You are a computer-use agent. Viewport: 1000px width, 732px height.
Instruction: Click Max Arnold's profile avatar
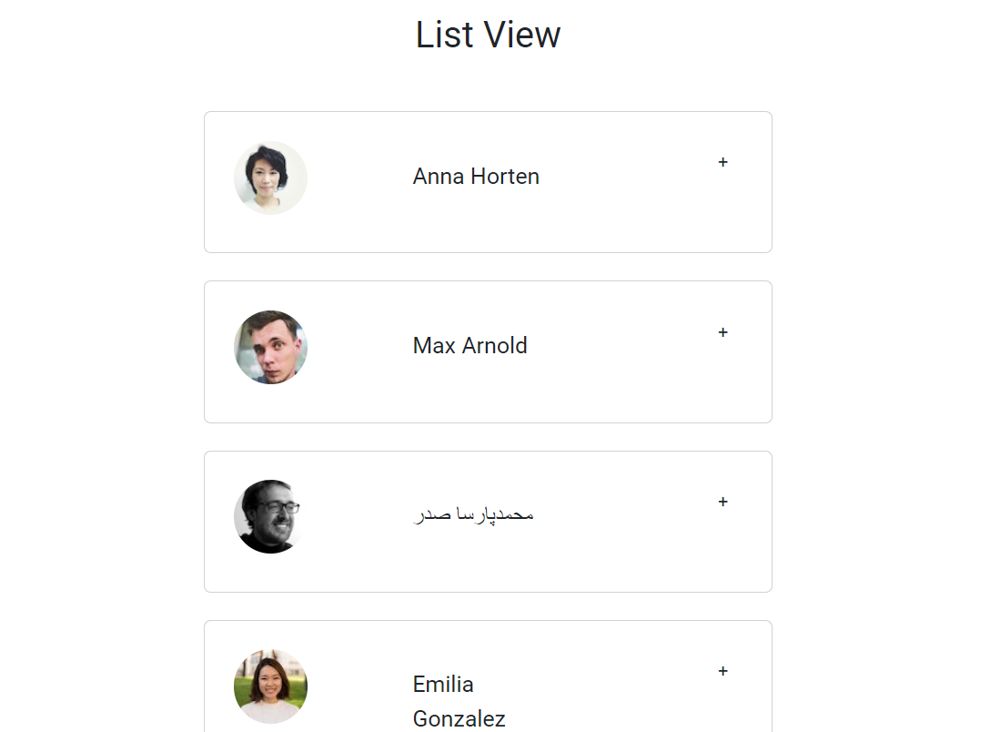tap(270, 347)
